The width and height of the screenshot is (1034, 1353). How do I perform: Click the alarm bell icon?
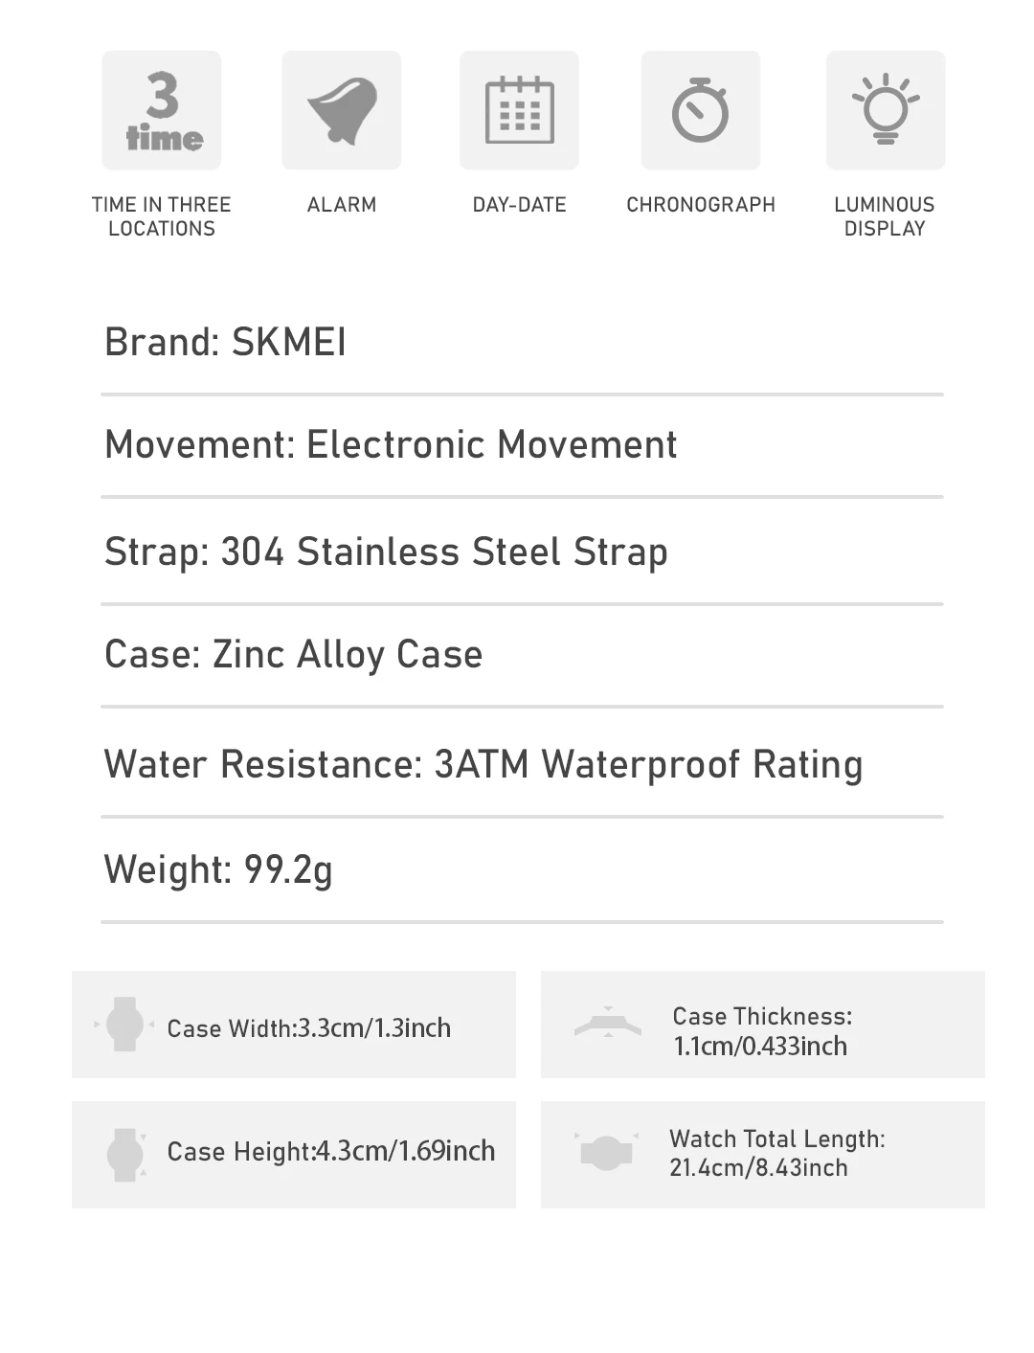[342, 110]
